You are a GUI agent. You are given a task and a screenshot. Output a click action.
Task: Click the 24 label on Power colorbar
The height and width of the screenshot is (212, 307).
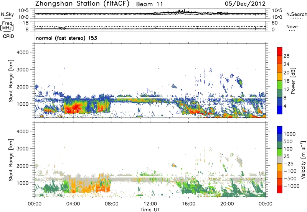pos(286,64)
